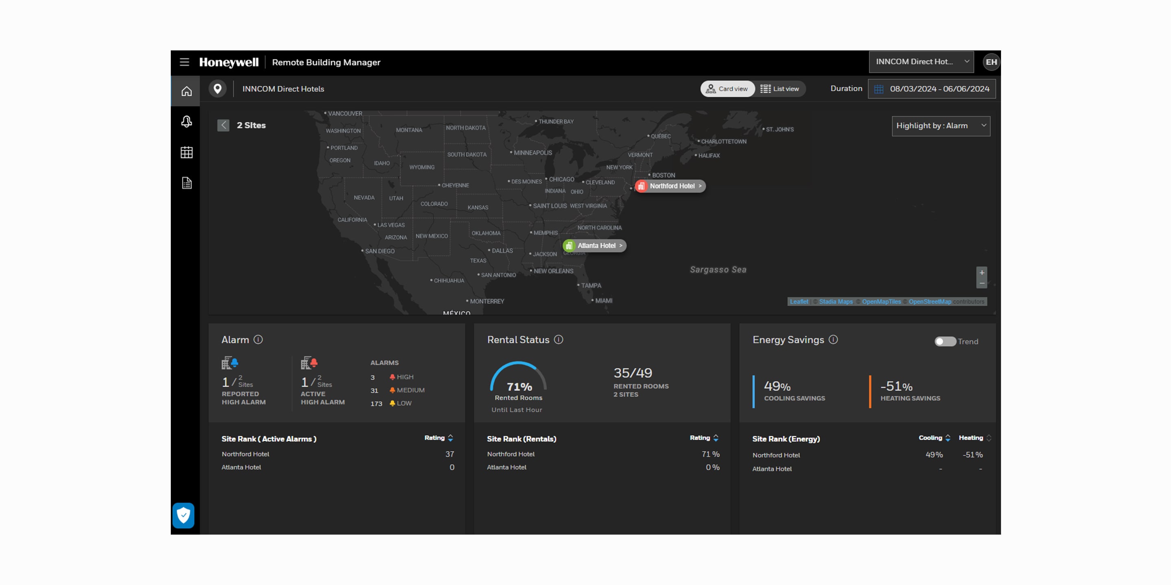1171x585 pixels.
Task: Zoom in on the map
Action: click(982, 273)
